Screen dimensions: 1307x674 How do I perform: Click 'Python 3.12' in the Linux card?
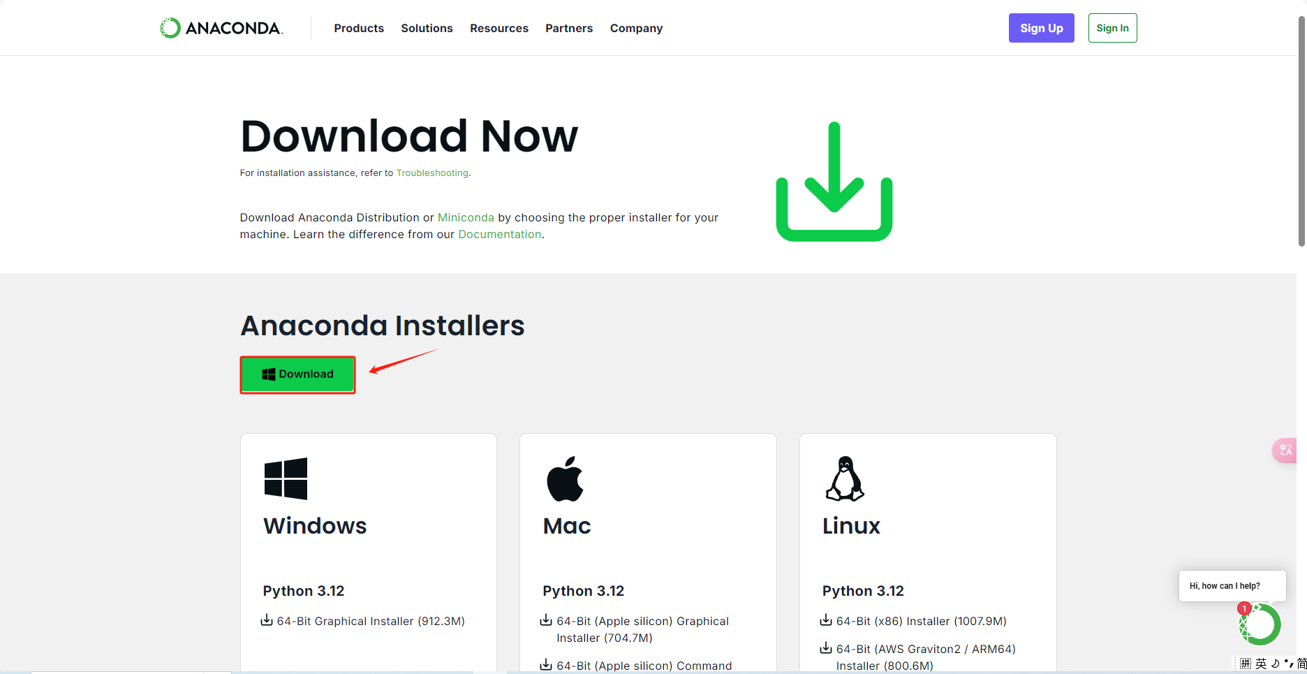[x=863, y=591]
